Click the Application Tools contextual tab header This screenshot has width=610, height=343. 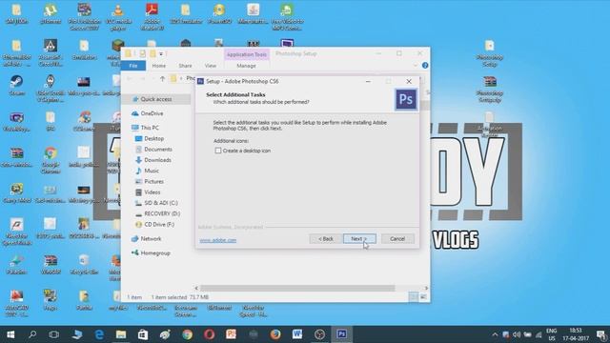(x=246, y=54)
